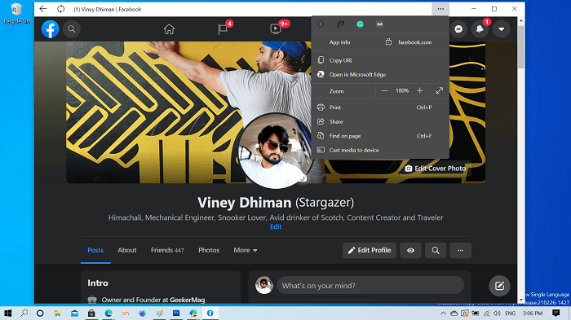
Task: Open volume speaker tray icon
Action: click(x=497, y=313)
